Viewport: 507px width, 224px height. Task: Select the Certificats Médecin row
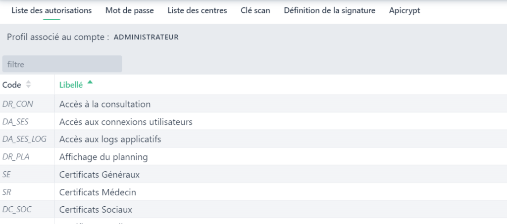[x=98, y=192]
